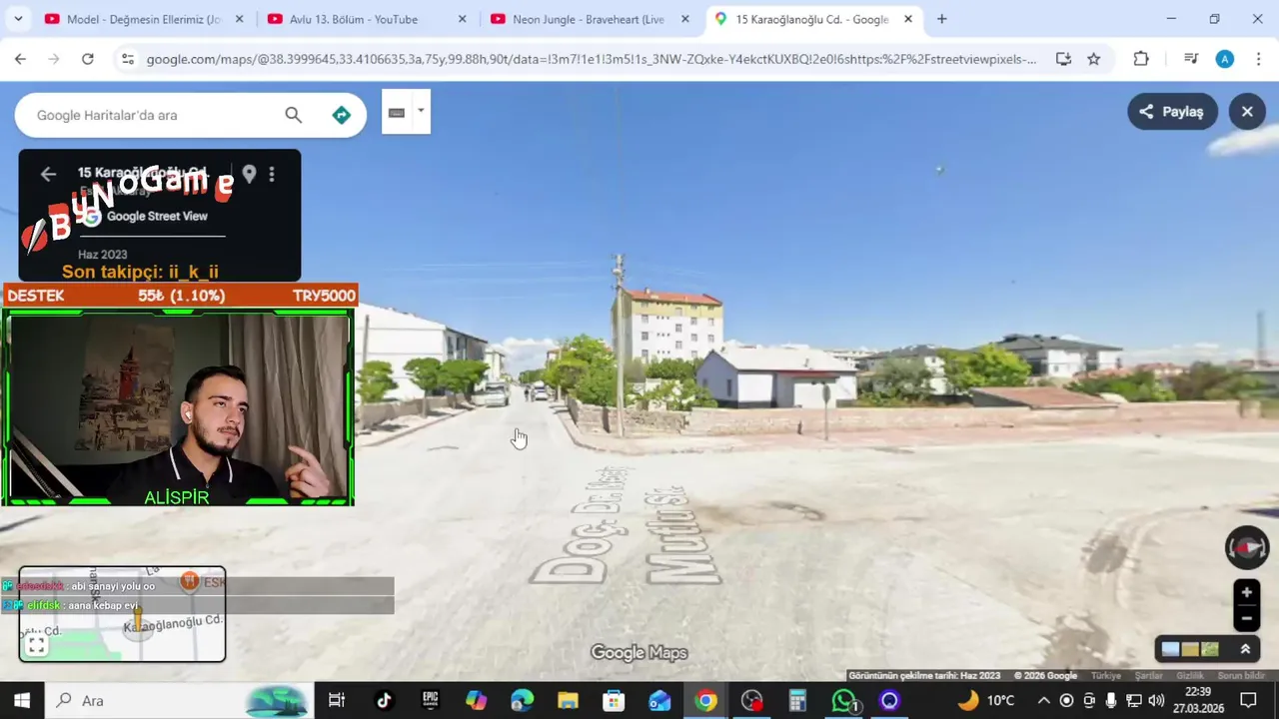Zoom in with the plus button
Screen dimensions: 1279x719
[1246, 593]
